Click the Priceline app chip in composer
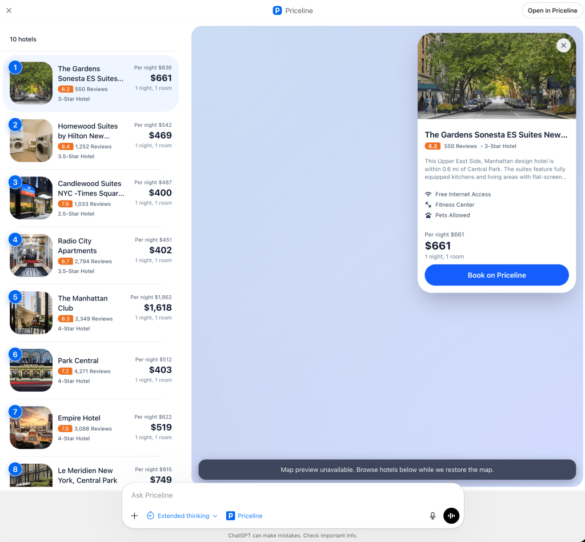 [245, 516]
